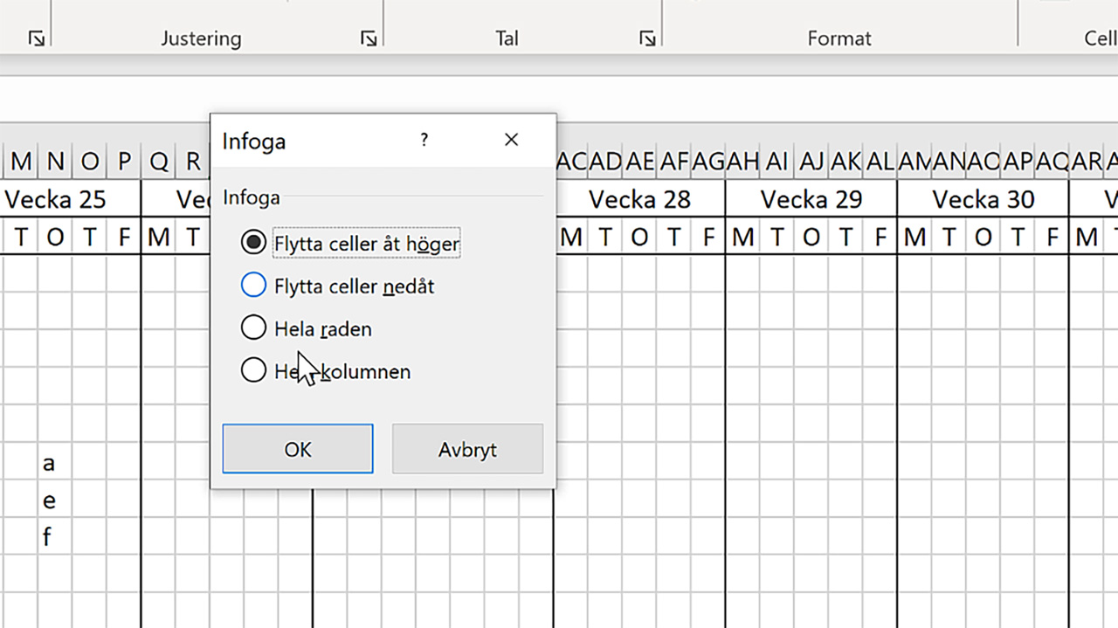The height and width of the screenshot is (628, 1118).
Task: Click the Format ribbon group label
Action: [838, 38]
